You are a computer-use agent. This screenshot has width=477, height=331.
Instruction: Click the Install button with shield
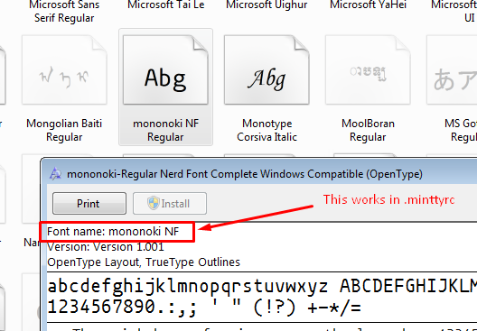pos(170,203)
